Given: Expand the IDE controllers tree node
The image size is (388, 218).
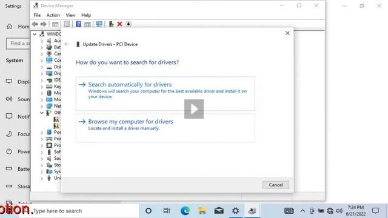Looking at the screenshot, I should click(42, 80).
